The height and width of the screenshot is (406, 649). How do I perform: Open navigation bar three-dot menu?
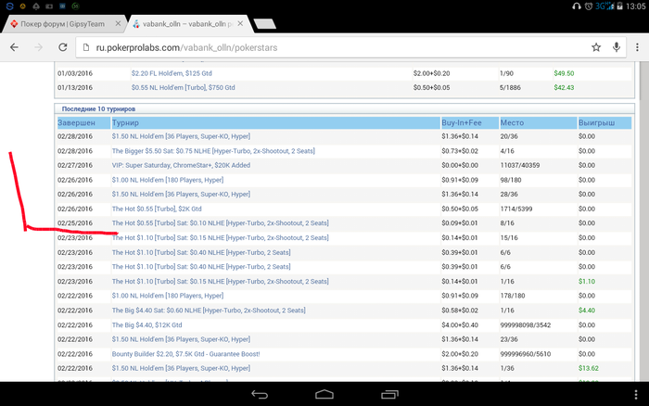[636, 394]
